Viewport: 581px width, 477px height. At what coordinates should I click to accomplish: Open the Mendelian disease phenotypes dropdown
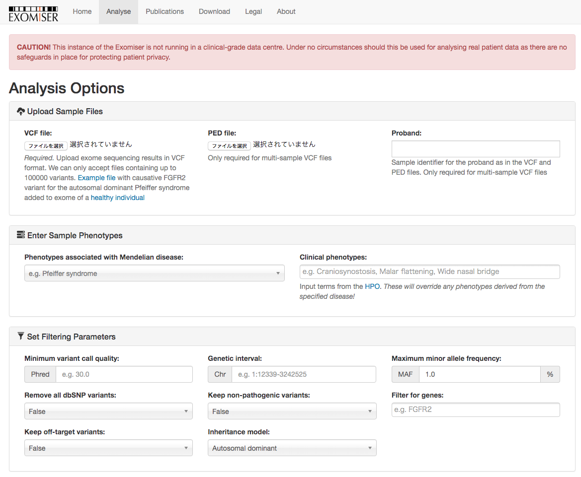pyautogui.click(x=154, y=273)
